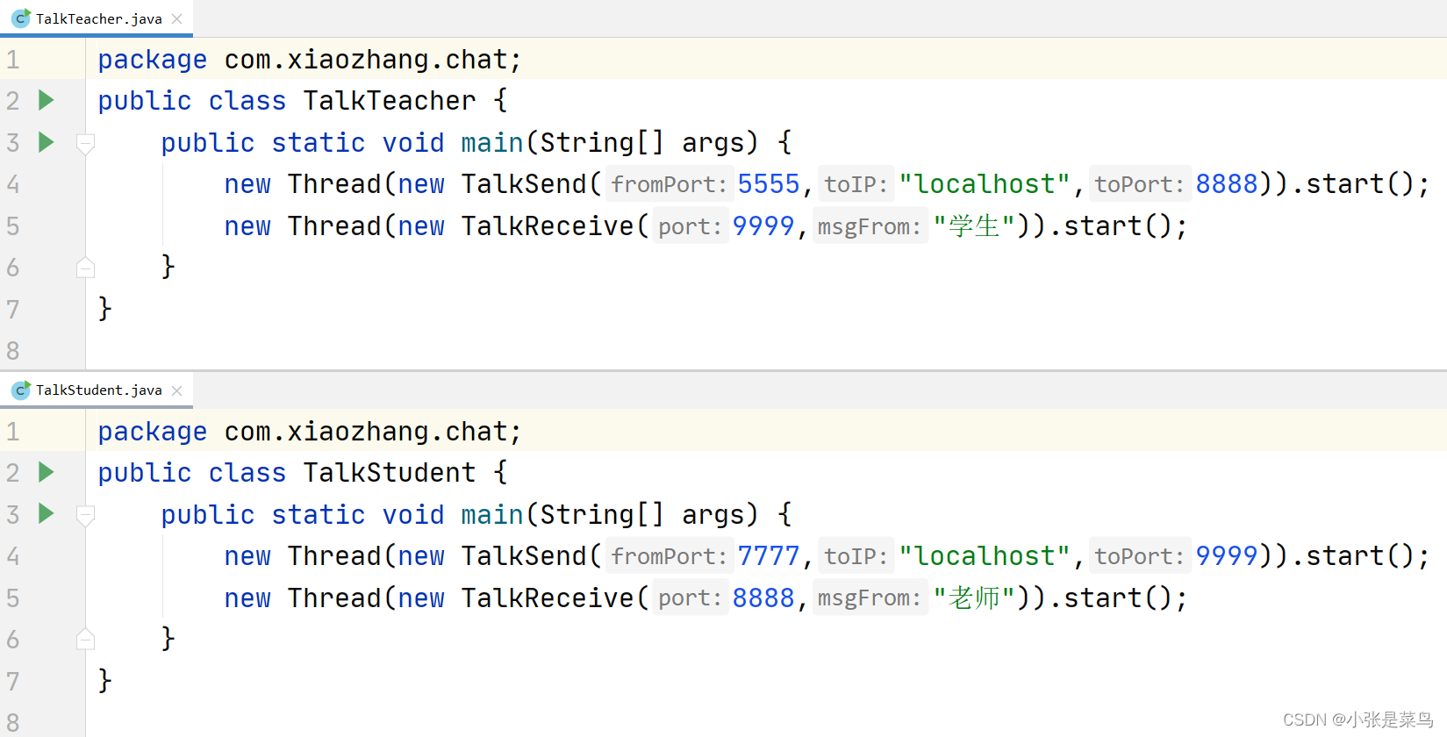Click TalkSend constructor in TalkTeacher line 4
Screen dimensions: 1447x737
[x=524, y=183]
